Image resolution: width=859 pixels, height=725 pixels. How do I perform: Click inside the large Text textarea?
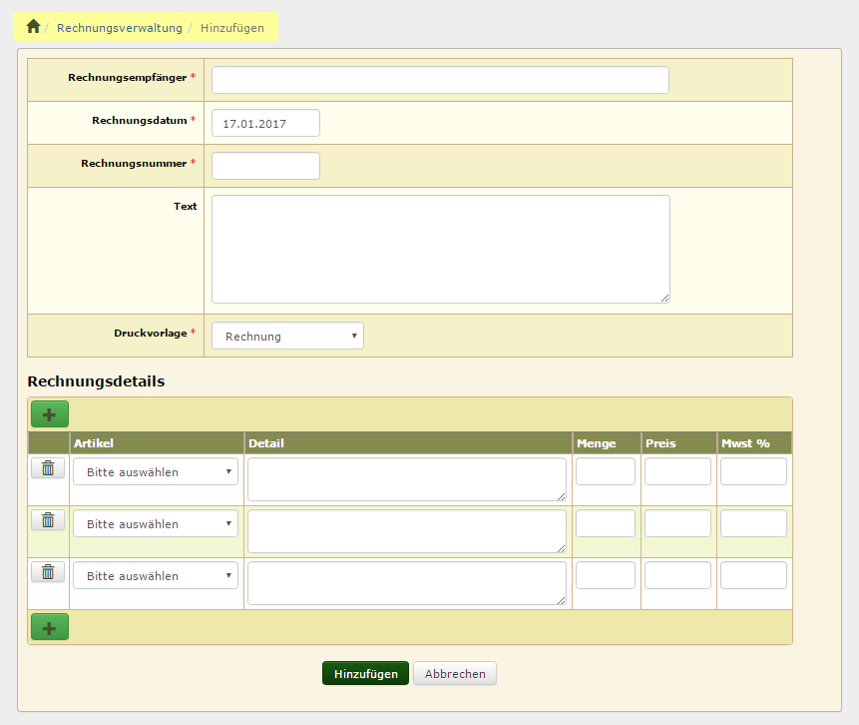440,249
